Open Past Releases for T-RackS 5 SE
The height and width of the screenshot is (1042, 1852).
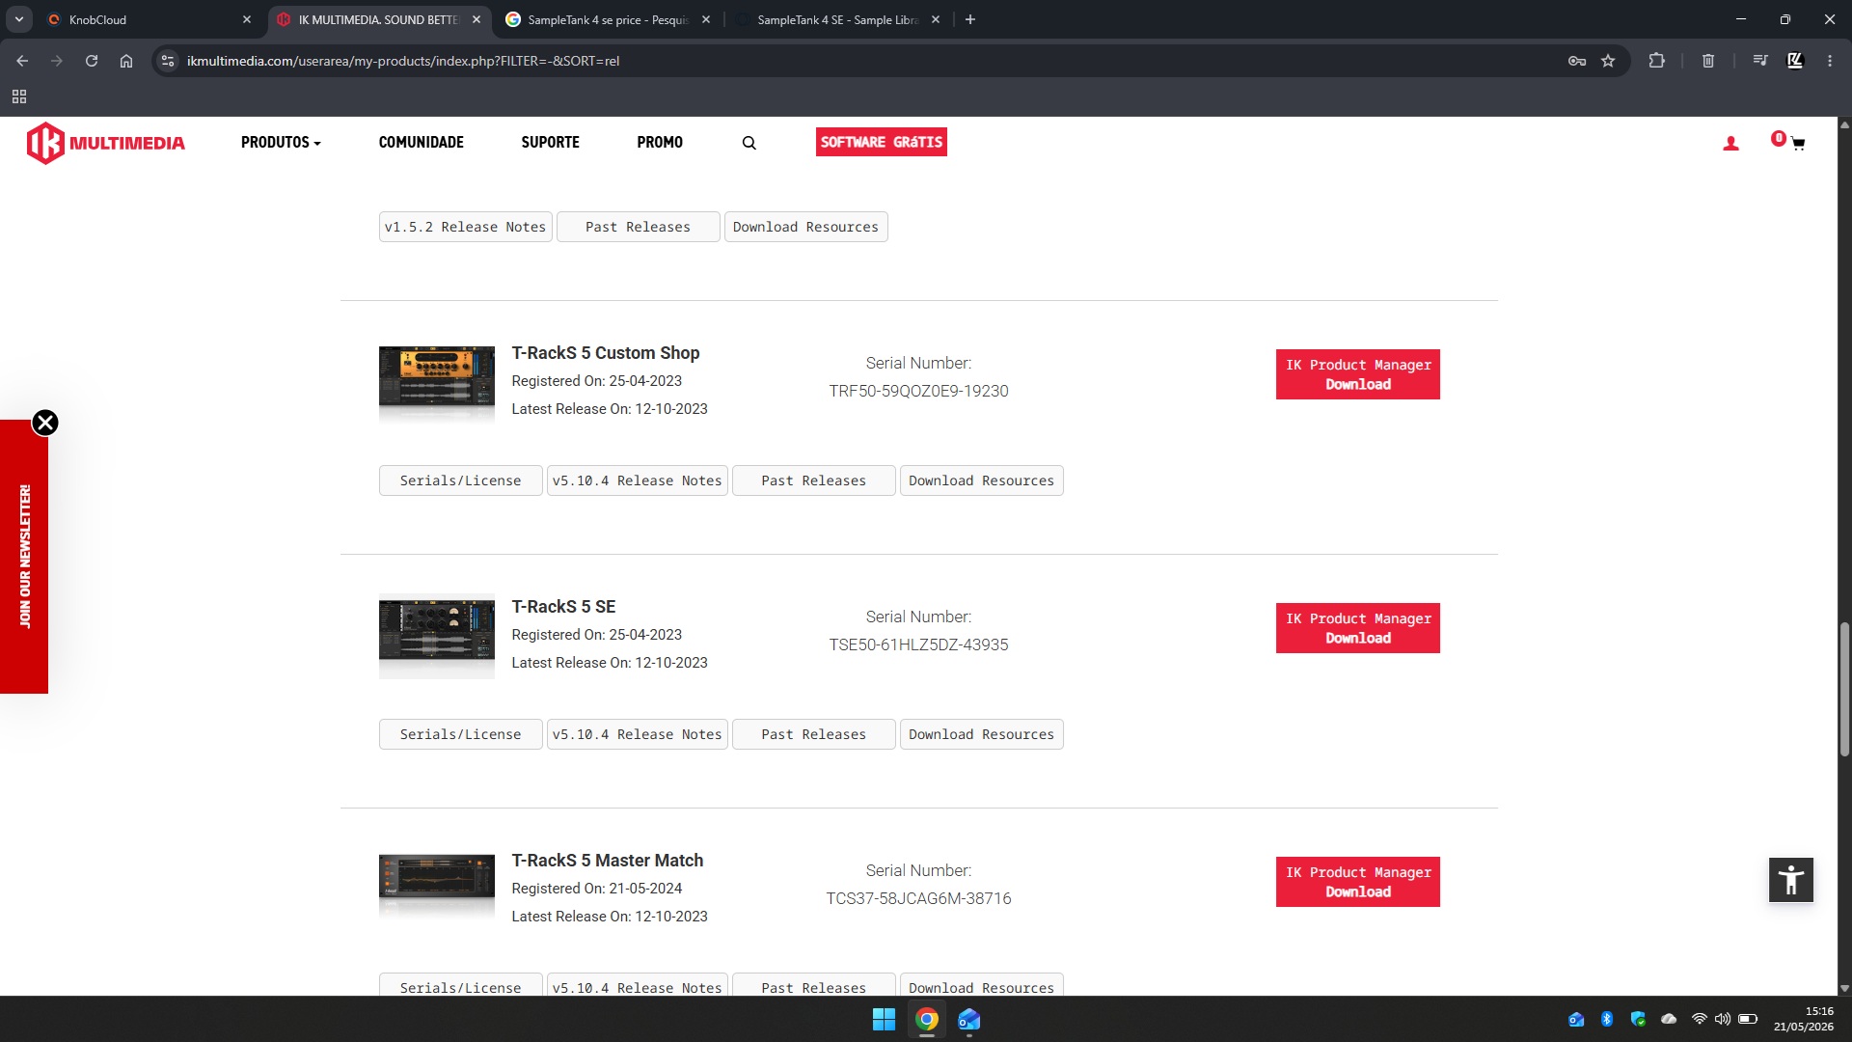click(813, 734)
